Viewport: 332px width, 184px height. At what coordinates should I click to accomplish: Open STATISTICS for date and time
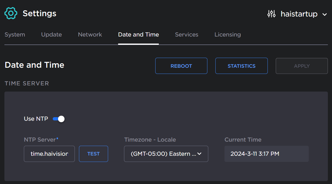tap(241, 66)
